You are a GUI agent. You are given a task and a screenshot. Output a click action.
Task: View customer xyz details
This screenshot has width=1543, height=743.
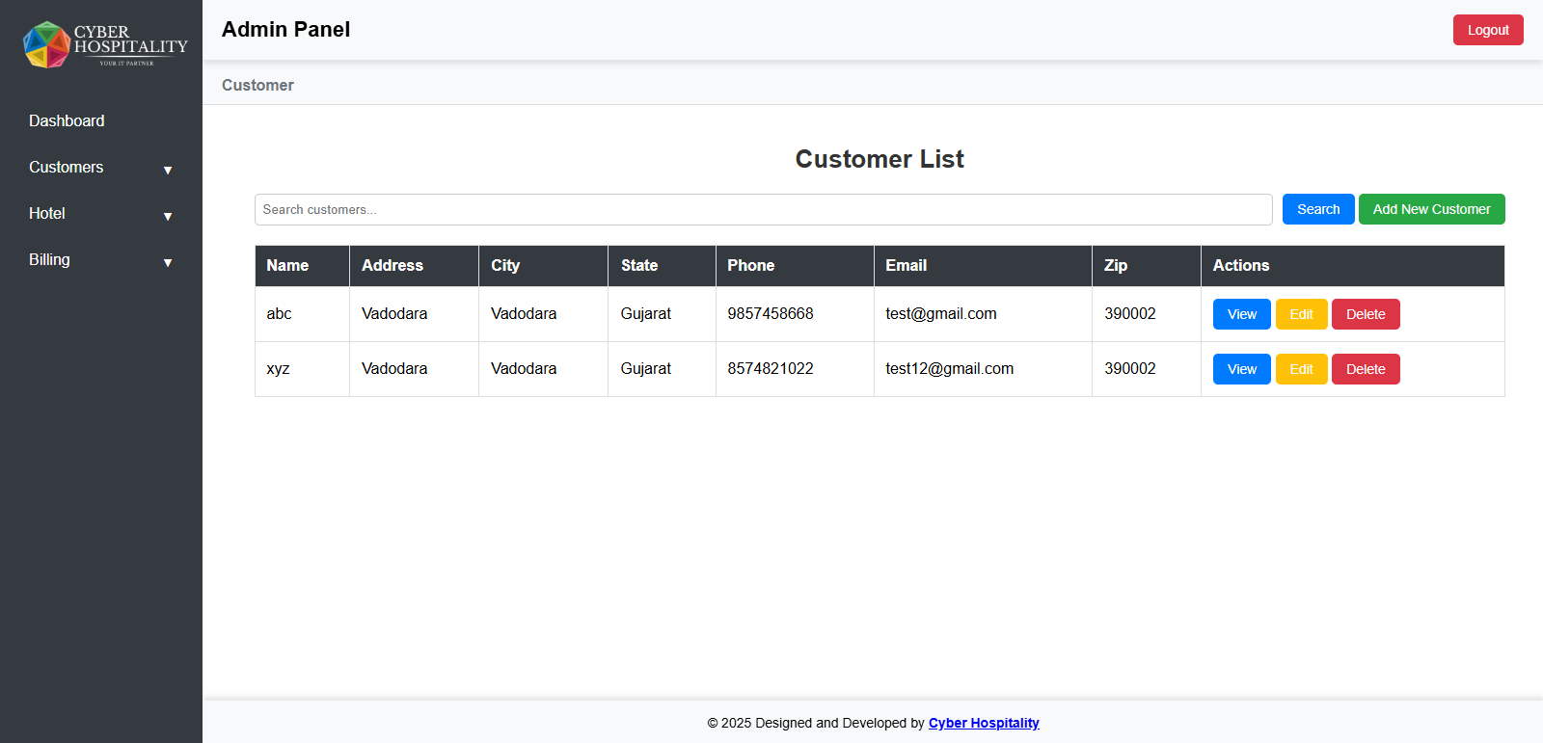1241,369
